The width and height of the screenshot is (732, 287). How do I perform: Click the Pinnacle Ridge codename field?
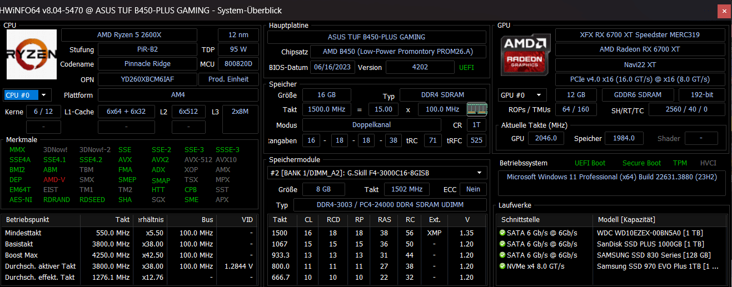(147, 64)
